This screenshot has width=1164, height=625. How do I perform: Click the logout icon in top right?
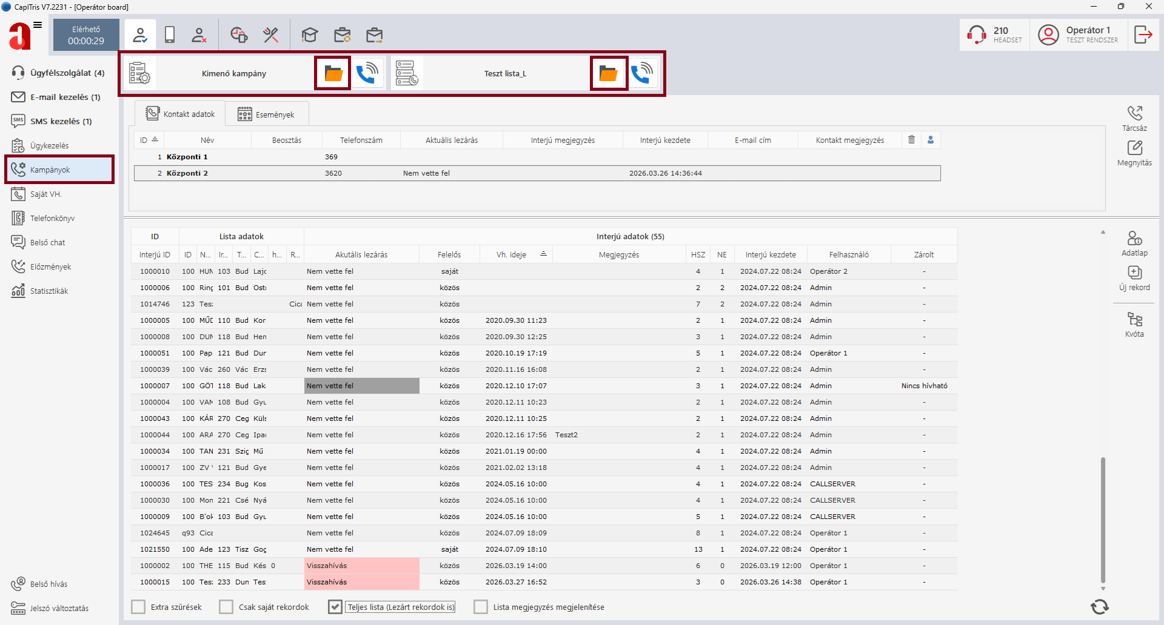coord(1143,35)
